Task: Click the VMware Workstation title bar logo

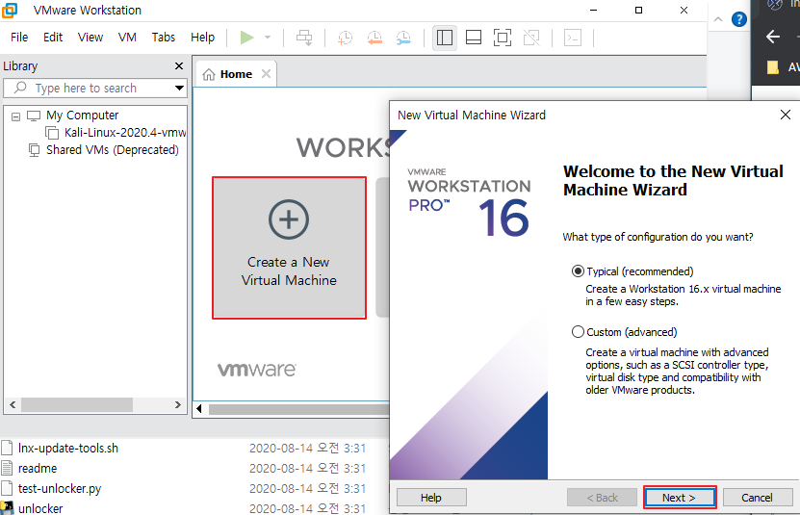Action: tap(10, 10)
